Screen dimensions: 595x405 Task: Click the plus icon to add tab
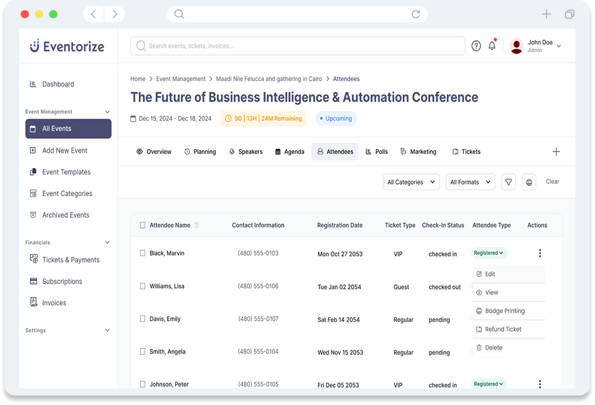pos(556,151)
